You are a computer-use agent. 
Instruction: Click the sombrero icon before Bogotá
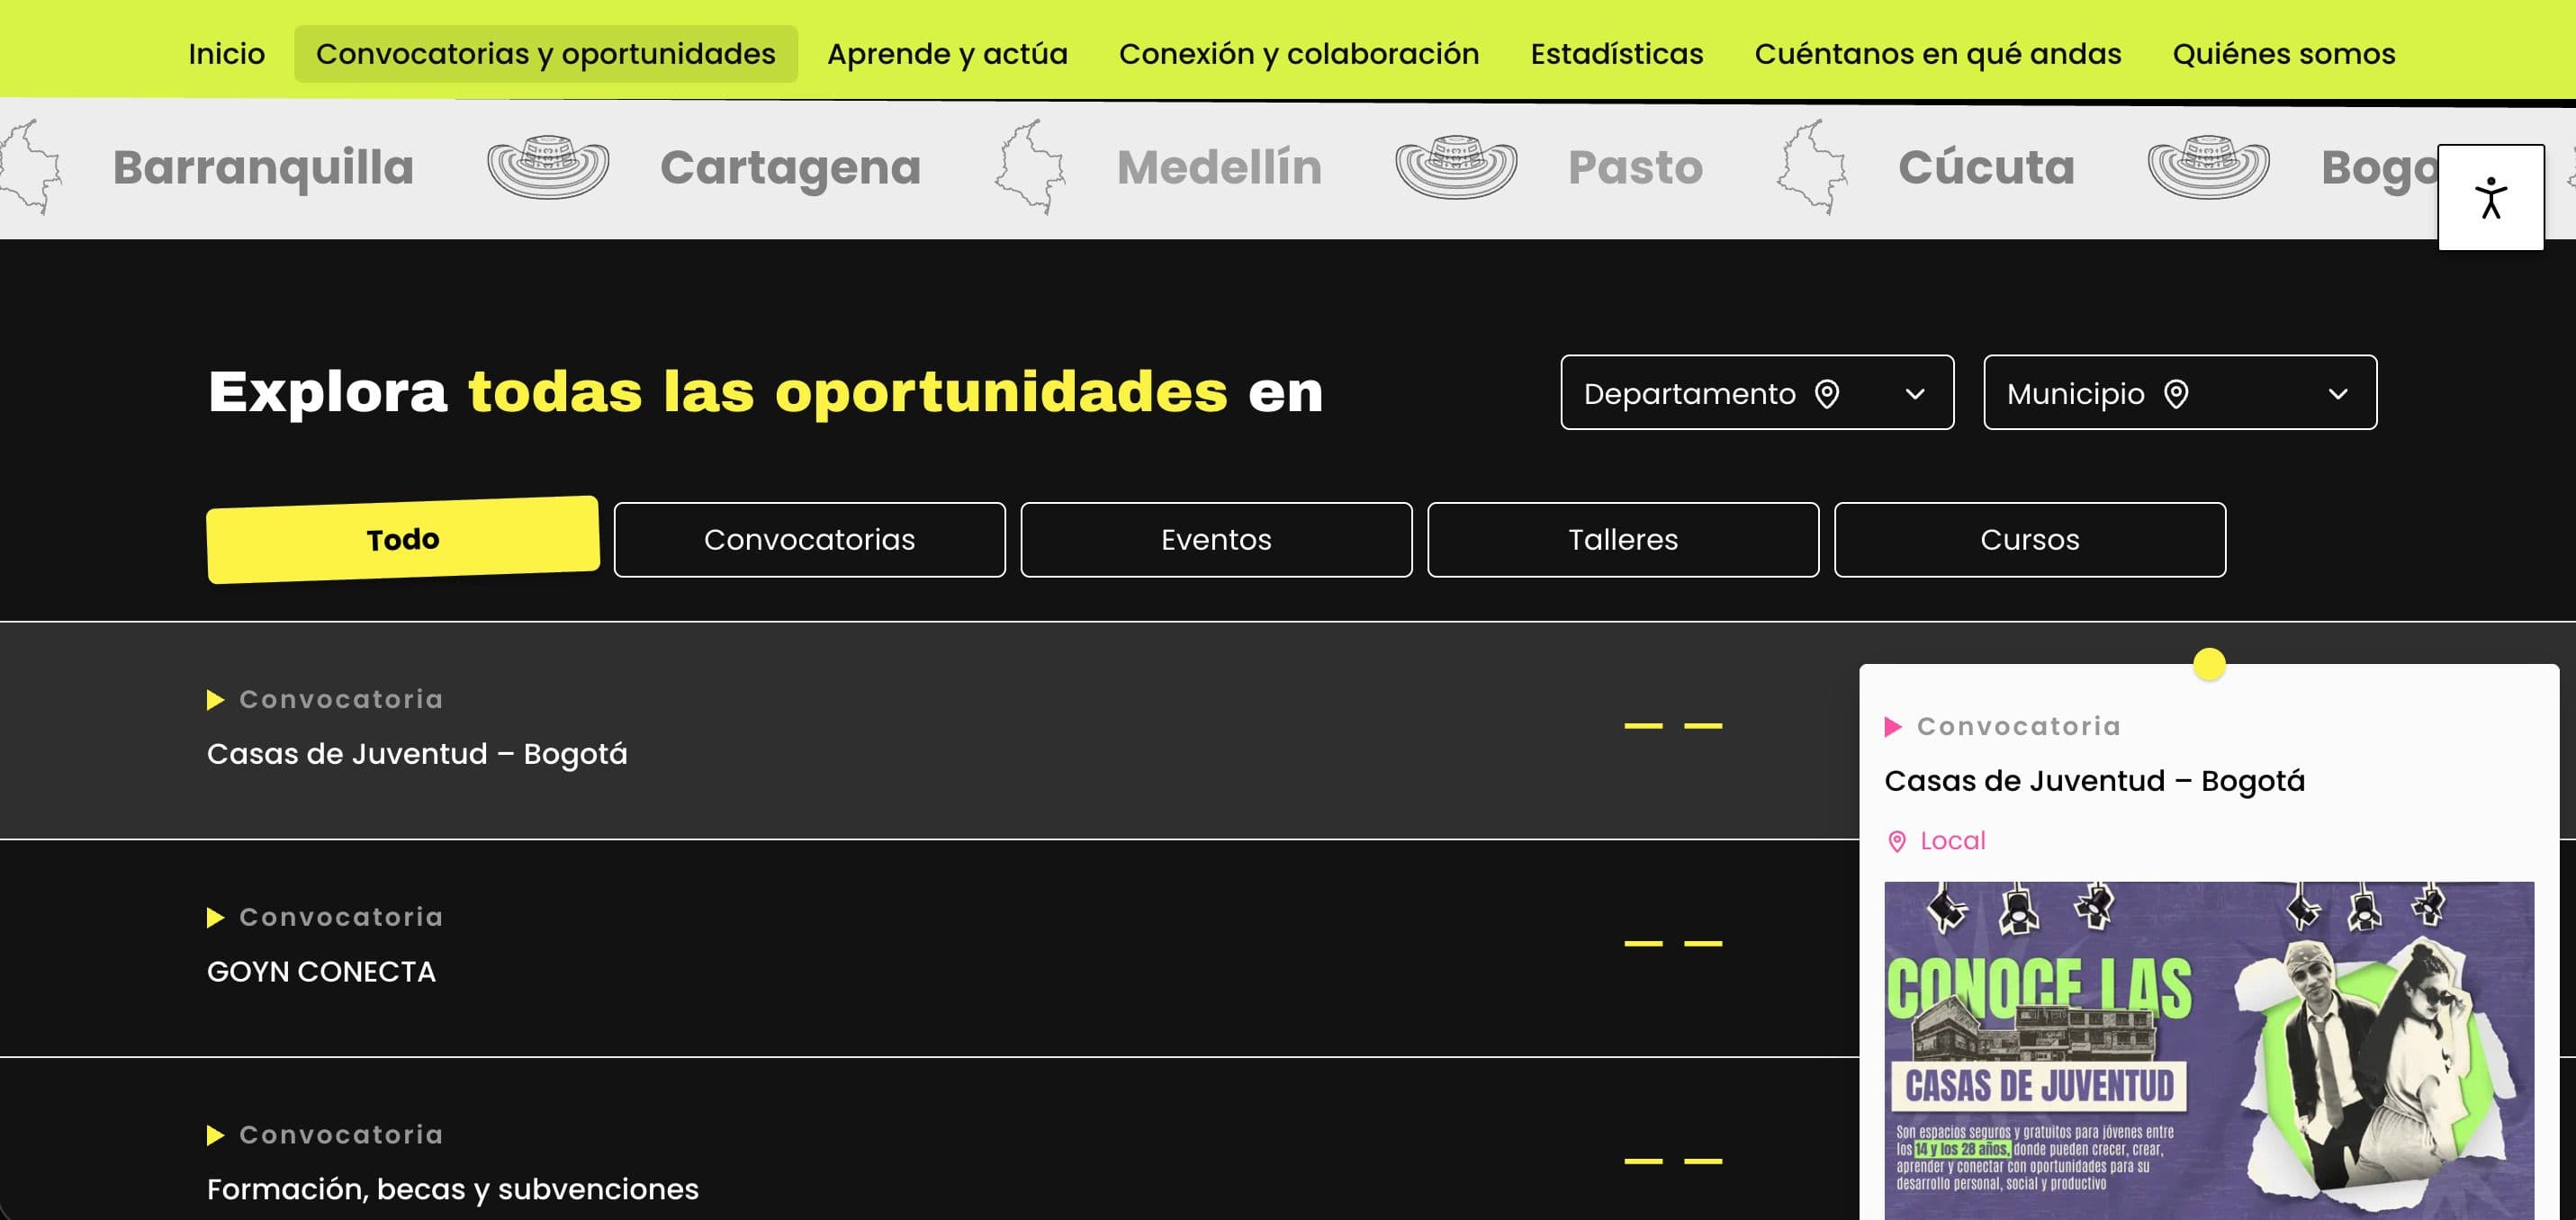(x=2209, y=167)
